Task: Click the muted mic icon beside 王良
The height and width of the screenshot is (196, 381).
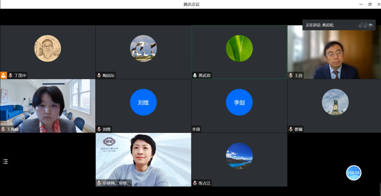Action: pyautogui.click(x=291, y=75)
